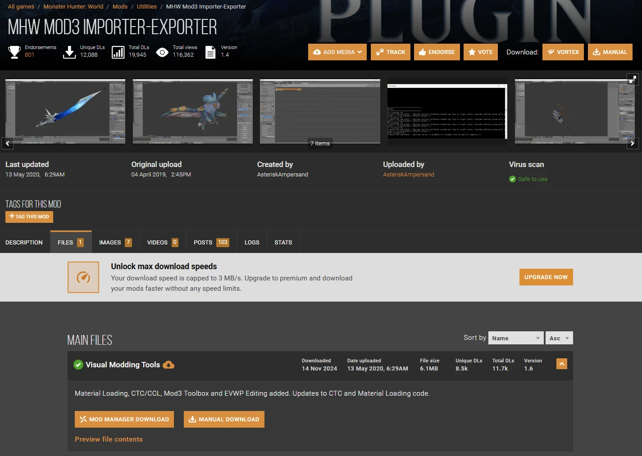Click Mod Manager Download button
The height and width of the screenshot is (456, 642).
[124, 419]
